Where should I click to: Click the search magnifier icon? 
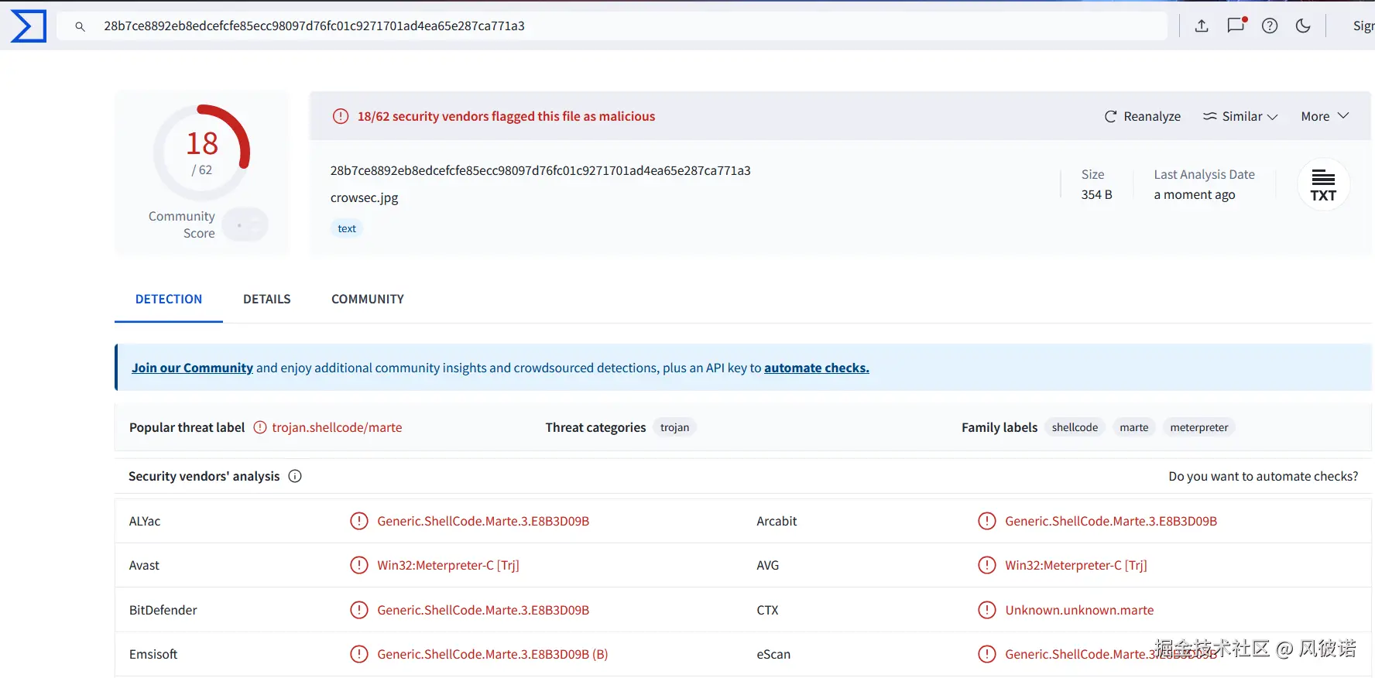(x=80, y=26)
